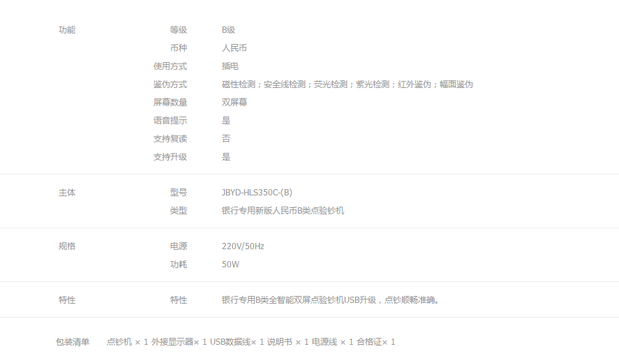The width and height of the screenshot is (619, 356).
Task: Select the 银行专用新版人民币B类点验钞机 text
Action: (283, 211)
